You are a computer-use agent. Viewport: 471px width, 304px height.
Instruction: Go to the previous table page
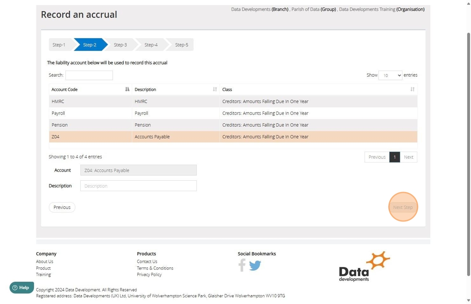click(x=377, y=157)
